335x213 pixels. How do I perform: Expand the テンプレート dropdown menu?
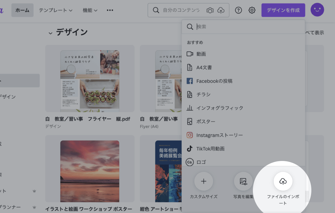click(56, 10)
